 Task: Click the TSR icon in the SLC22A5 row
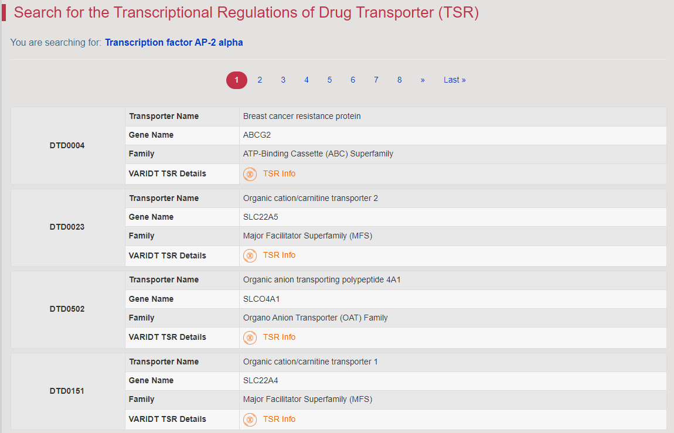tap(250, 255)
